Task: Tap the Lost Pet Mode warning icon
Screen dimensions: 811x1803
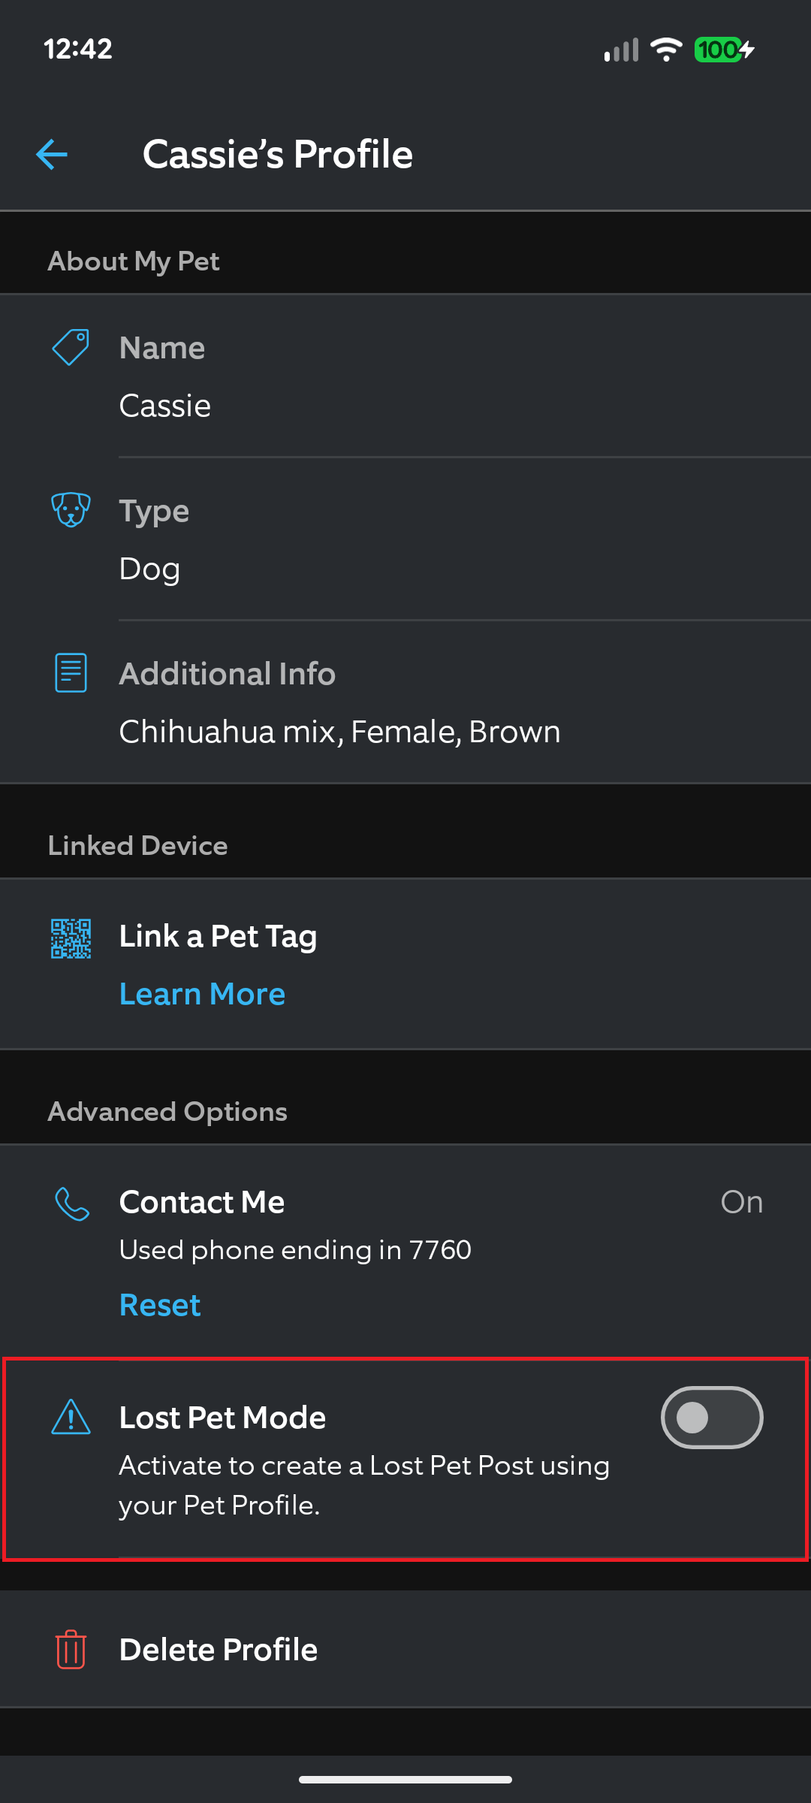Action: (x=71, y=1417)
